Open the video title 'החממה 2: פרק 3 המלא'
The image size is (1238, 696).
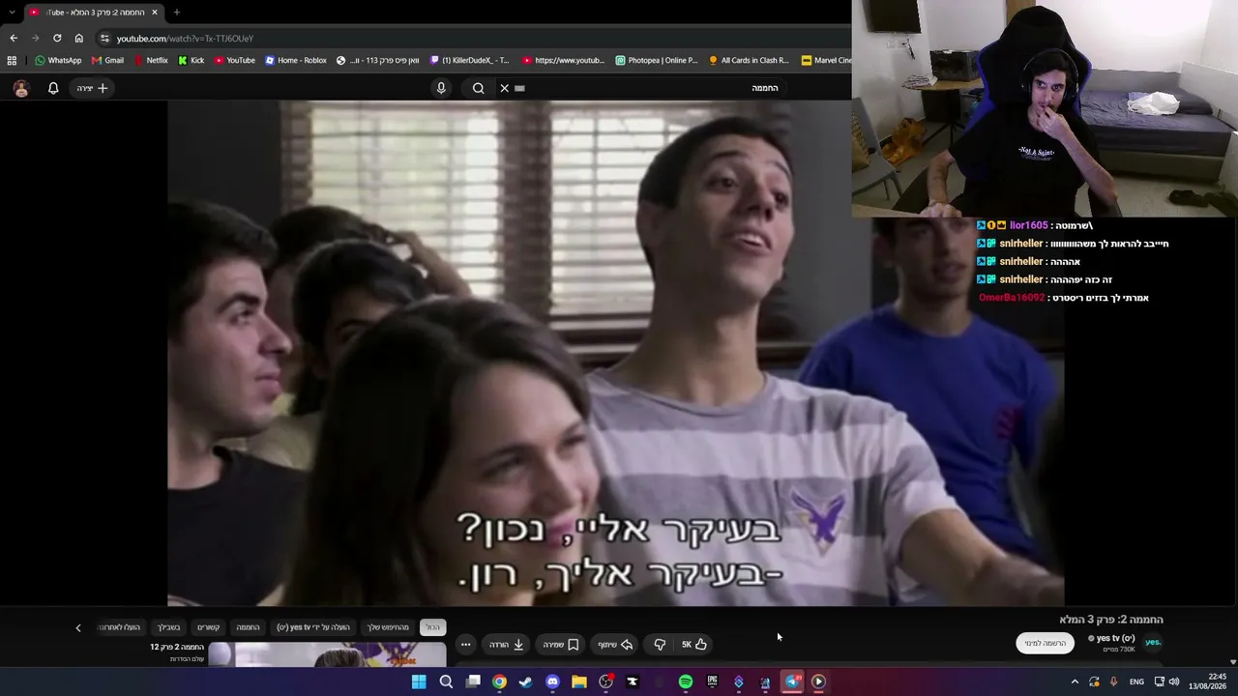tap(1111, 620)
